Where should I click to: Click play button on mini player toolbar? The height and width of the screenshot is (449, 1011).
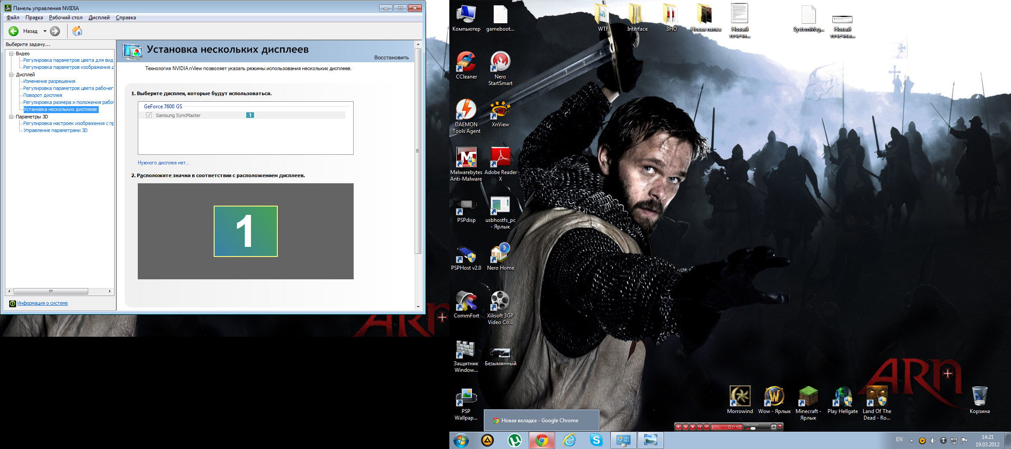click(678, 427)
